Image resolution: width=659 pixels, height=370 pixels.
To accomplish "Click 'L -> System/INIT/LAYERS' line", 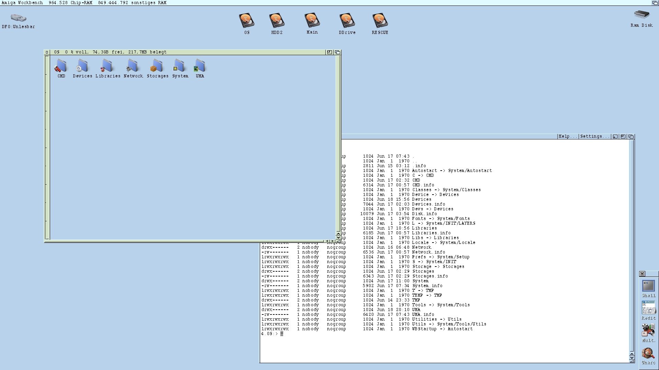I will 444,223.
